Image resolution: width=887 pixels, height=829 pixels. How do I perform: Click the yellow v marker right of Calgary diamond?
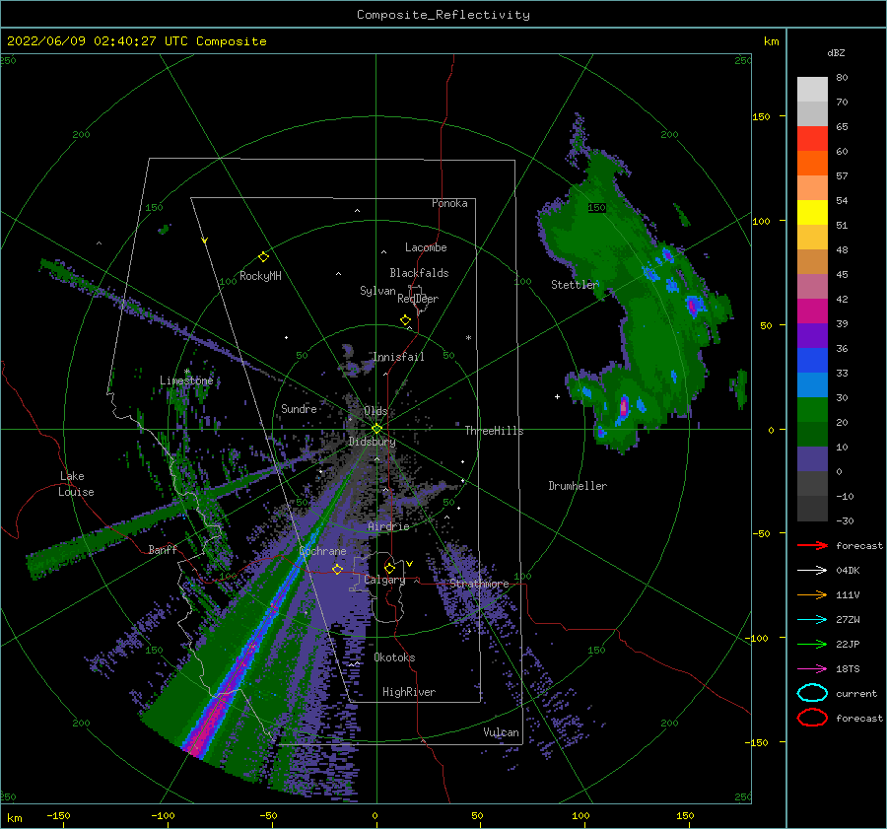[x=410, y=564]
